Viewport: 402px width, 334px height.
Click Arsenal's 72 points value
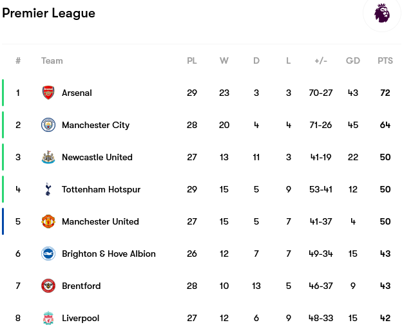pos(385,93)
